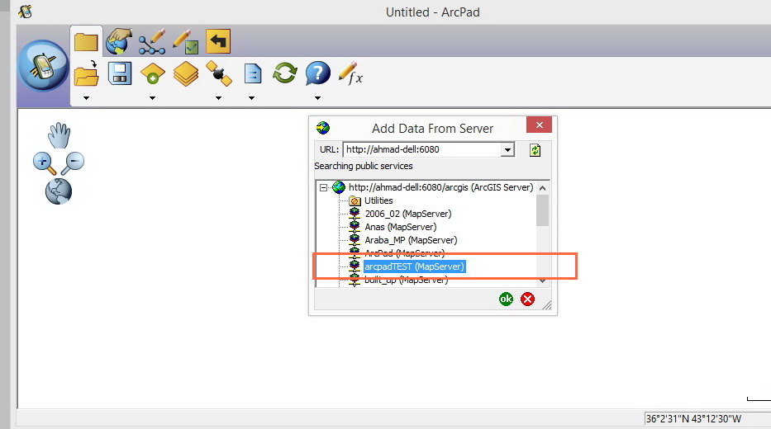Cancel with the red X button
The image size is (771, 429).
click(x=527, y=299)
